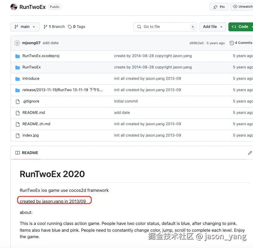Screen dimensions: 253x248
Task: Open the README.zh.md file
Action: coord(36,124)
